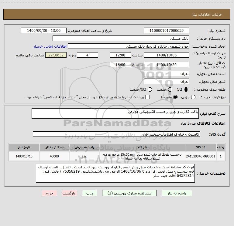Open مشاهده مدارک پیوستی (2) button

tap(129, 193)
